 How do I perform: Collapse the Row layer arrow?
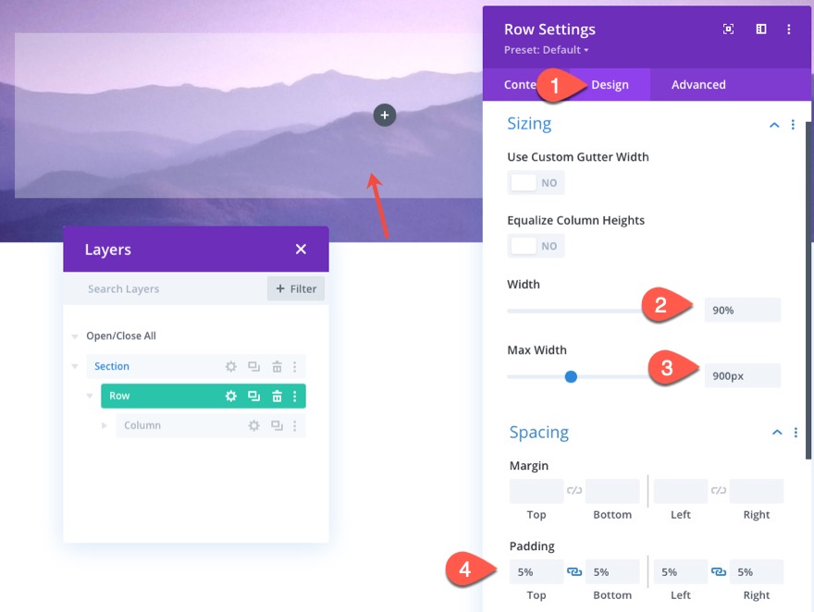[x=90, y=397]
